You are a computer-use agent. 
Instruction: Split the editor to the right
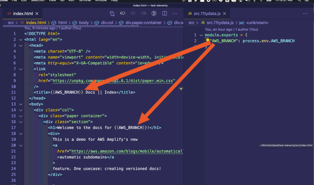164,14
